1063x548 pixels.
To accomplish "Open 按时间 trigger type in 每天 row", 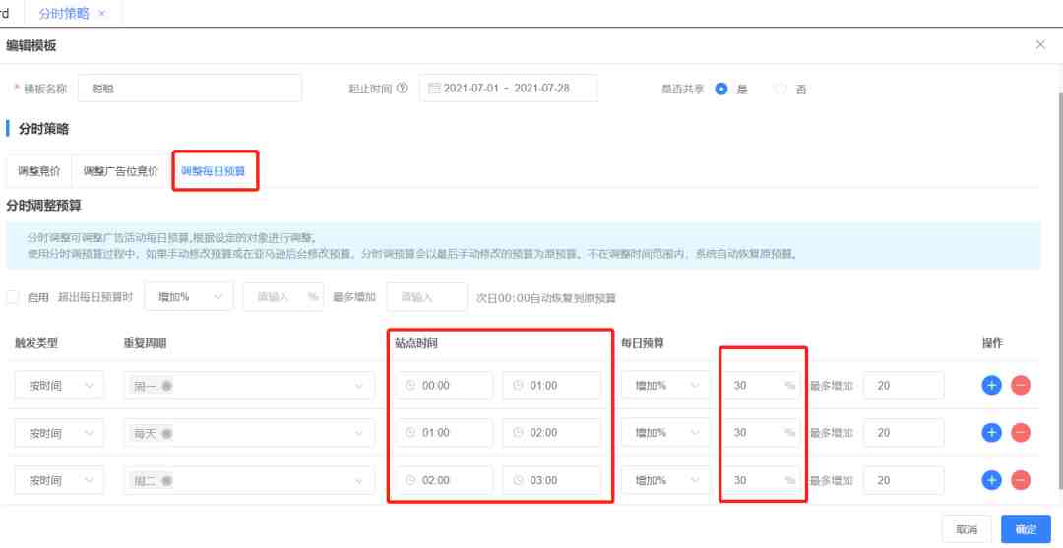I will (60, 433).
